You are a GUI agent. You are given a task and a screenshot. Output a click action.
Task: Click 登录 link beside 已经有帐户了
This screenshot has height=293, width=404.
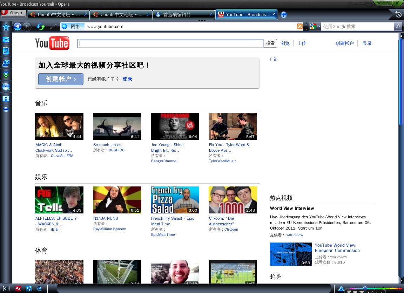(127, 79)
